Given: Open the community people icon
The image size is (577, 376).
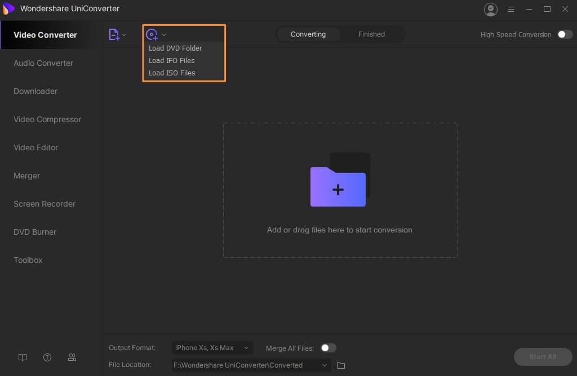Looking at the screenshot, I should click(72, 357).
